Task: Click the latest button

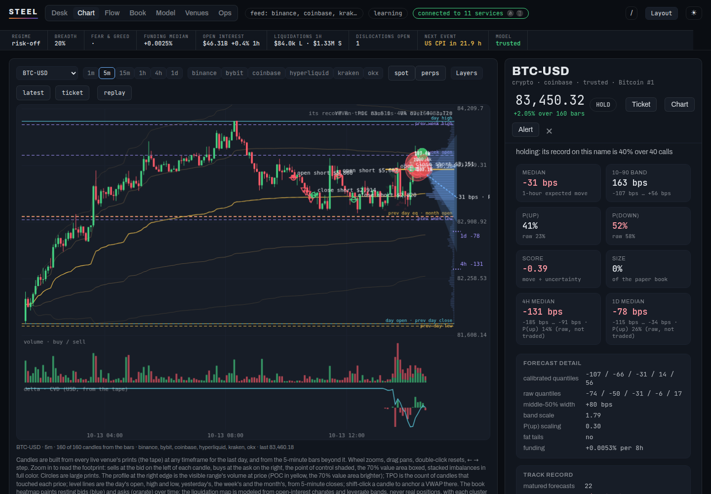Action: [x=33, y=93]
